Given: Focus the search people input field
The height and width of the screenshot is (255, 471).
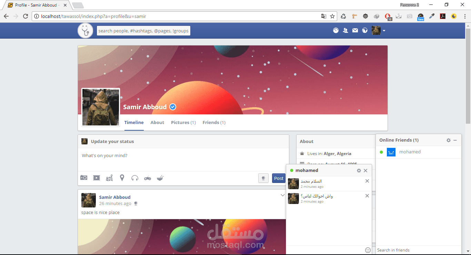Looking at the screenshot, I should coord(143,31).
